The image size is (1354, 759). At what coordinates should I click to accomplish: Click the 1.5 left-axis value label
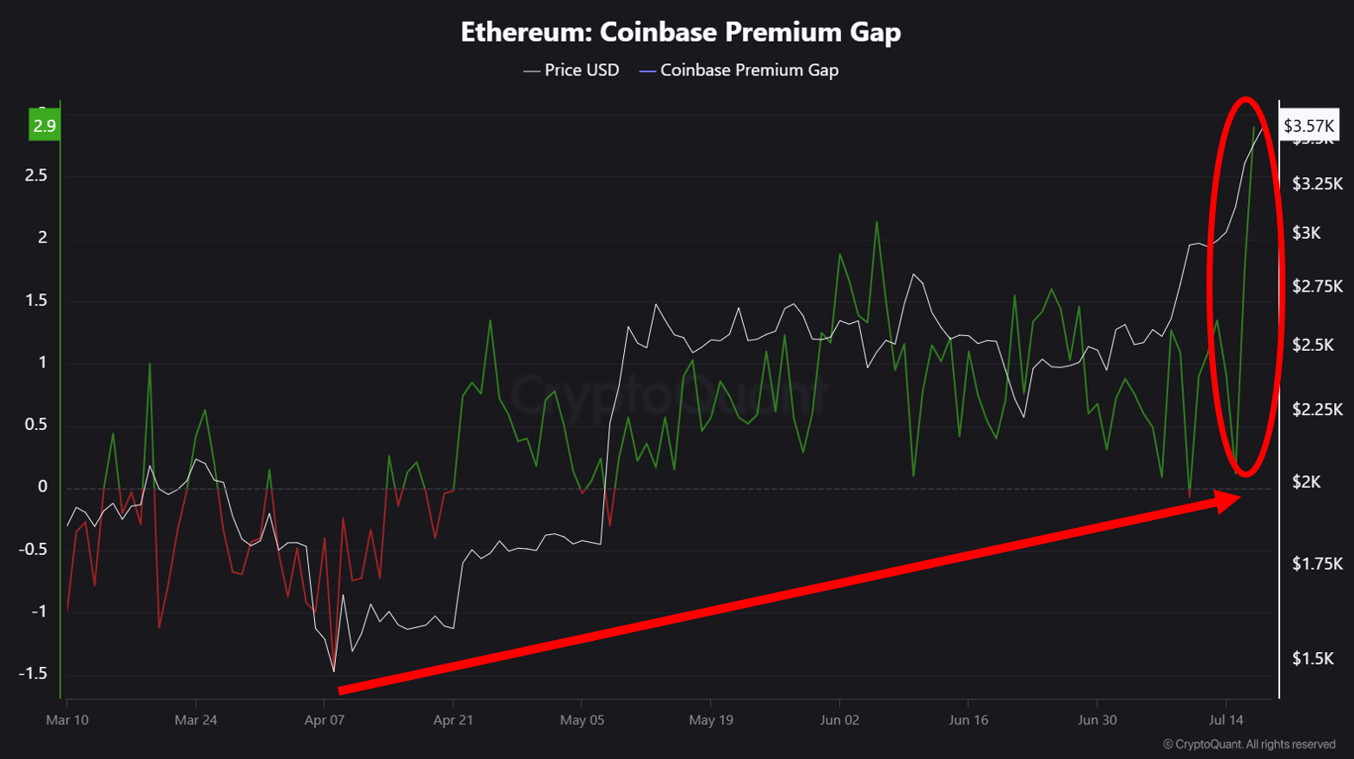point(36,300)
